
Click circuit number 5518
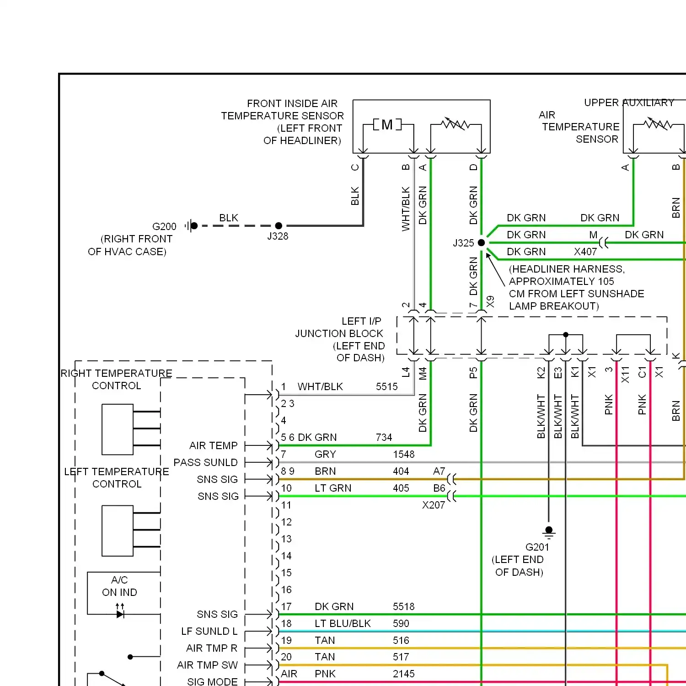[404, 606]
